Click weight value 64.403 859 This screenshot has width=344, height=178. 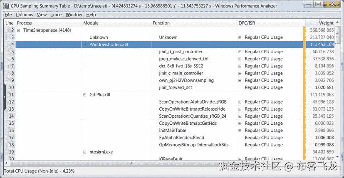(x=323, y=152)
